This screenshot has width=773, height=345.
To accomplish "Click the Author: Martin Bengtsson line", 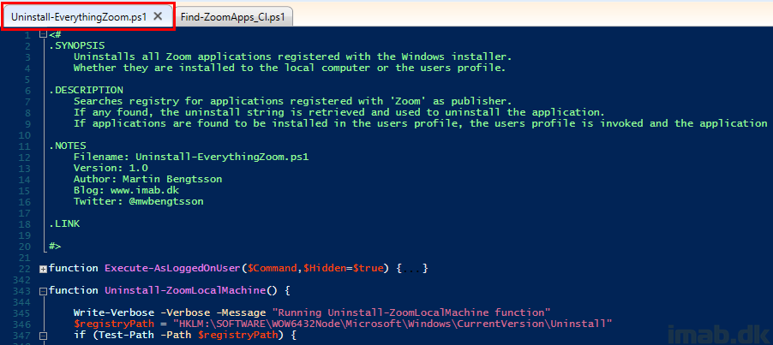I will [148, 179].
